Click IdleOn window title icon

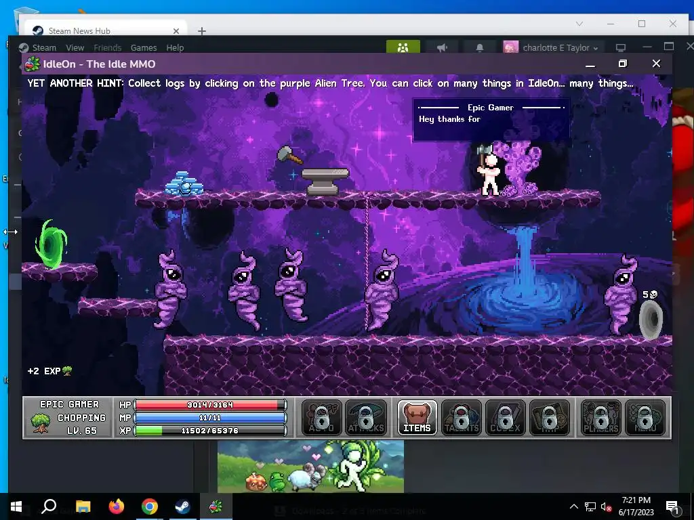[x=32, y=64]
